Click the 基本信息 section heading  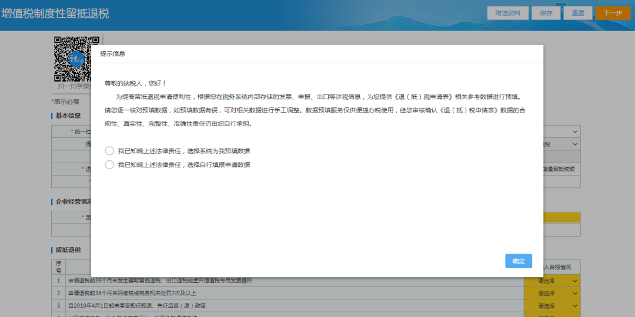pos(68,116)
